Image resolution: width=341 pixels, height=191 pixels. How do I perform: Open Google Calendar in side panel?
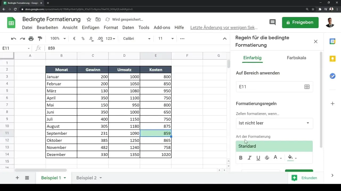tap(332, 41)
